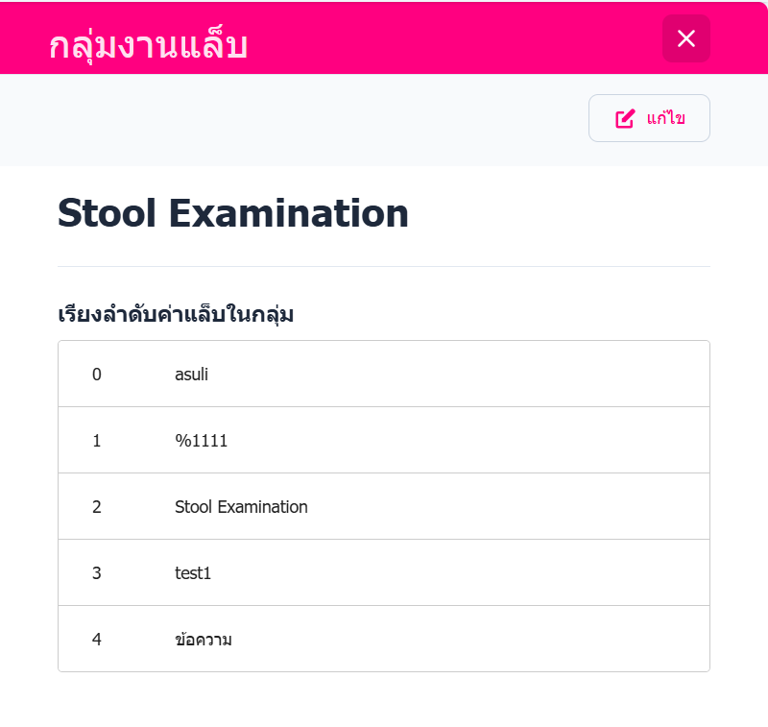
Task: Click the pencil edit icon
Action: (625, 119)
